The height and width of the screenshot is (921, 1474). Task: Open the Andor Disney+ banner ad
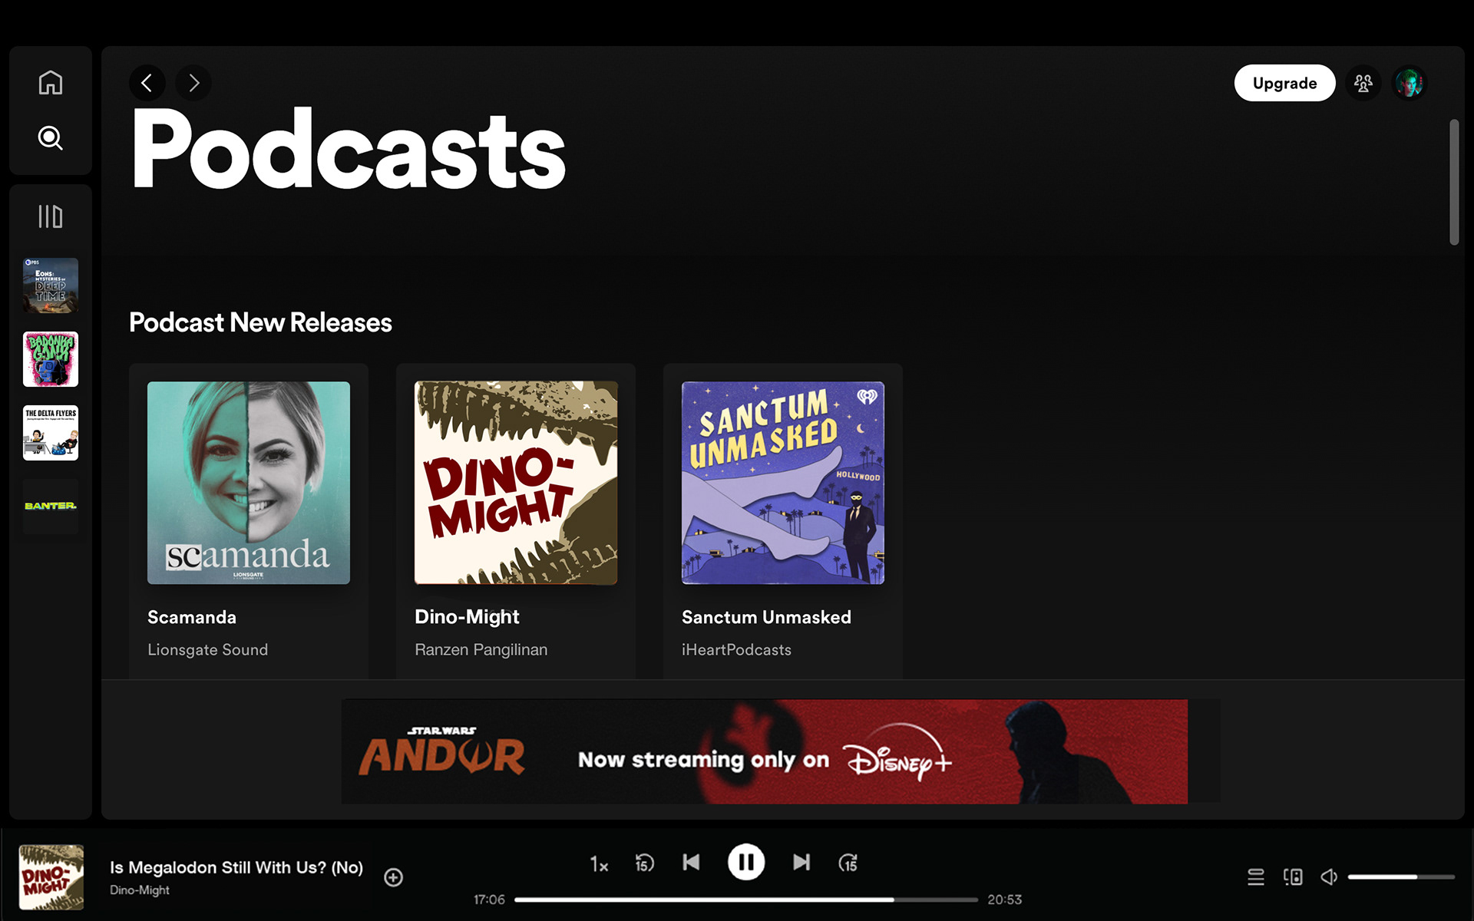pyautogui.click(x=765, y=751)
